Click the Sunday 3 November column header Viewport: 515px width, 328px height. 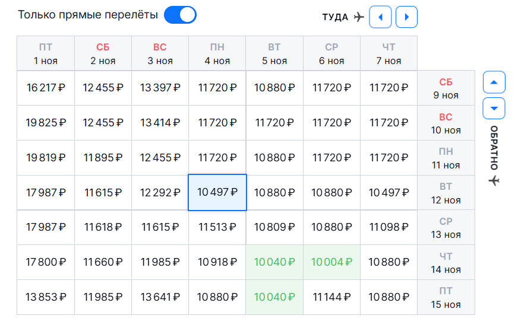point(160,53)
